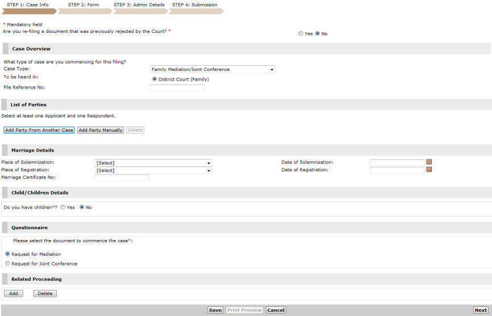Viewport: 492px width, 316px height.
Task: Choose Yes for having children
Action: 63,208
